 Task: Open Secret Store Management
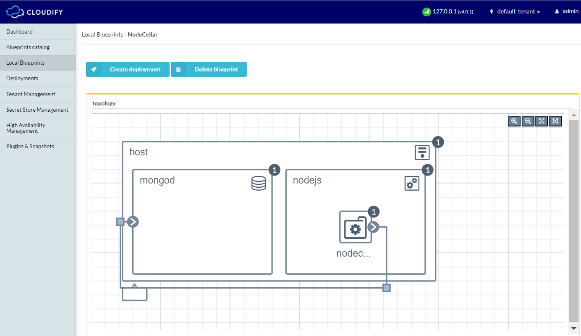click(x=38, y=110)
